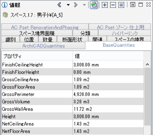The image size is (153, 135).
Task: Switch to 識別 tab
Action: click(x=11, y=39)
